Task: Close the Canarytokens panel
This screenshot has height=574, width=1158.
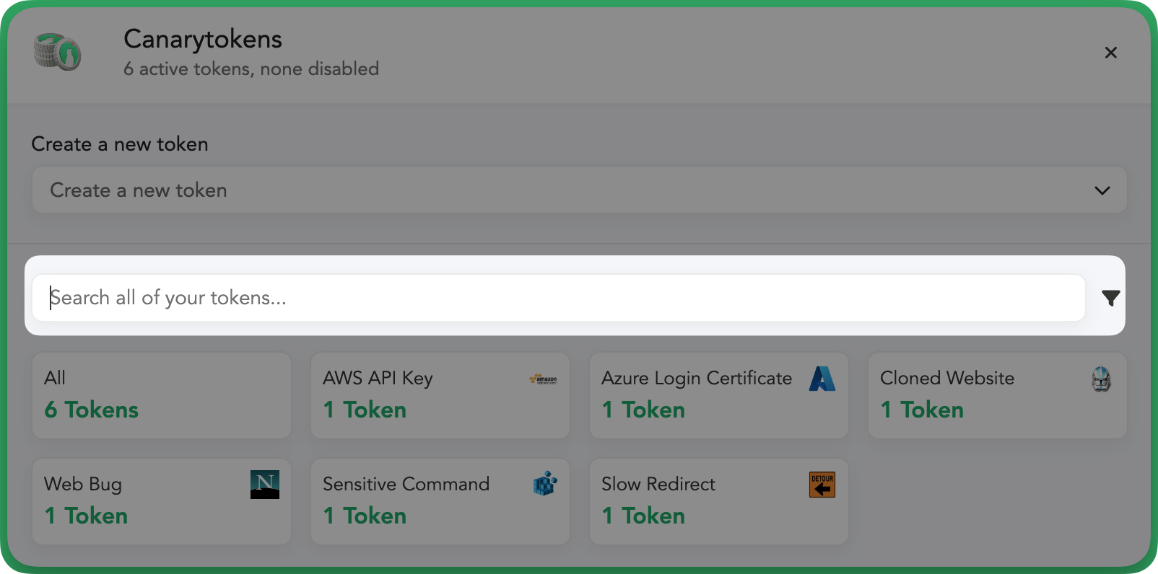Action: pos(1110,53)
